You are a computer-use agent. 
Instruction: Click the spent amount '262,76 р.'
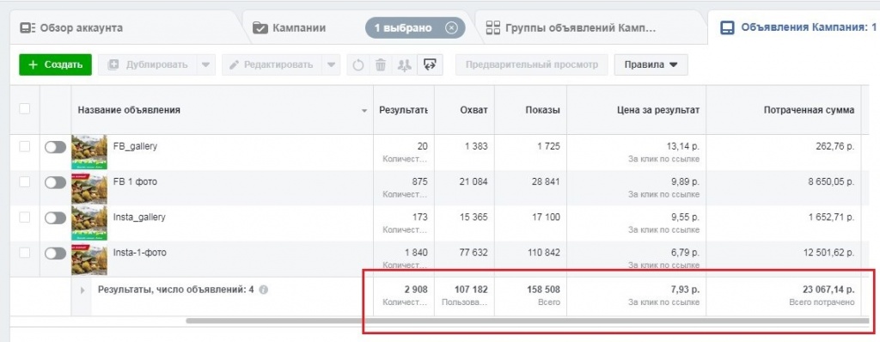(x=834, y=147)
